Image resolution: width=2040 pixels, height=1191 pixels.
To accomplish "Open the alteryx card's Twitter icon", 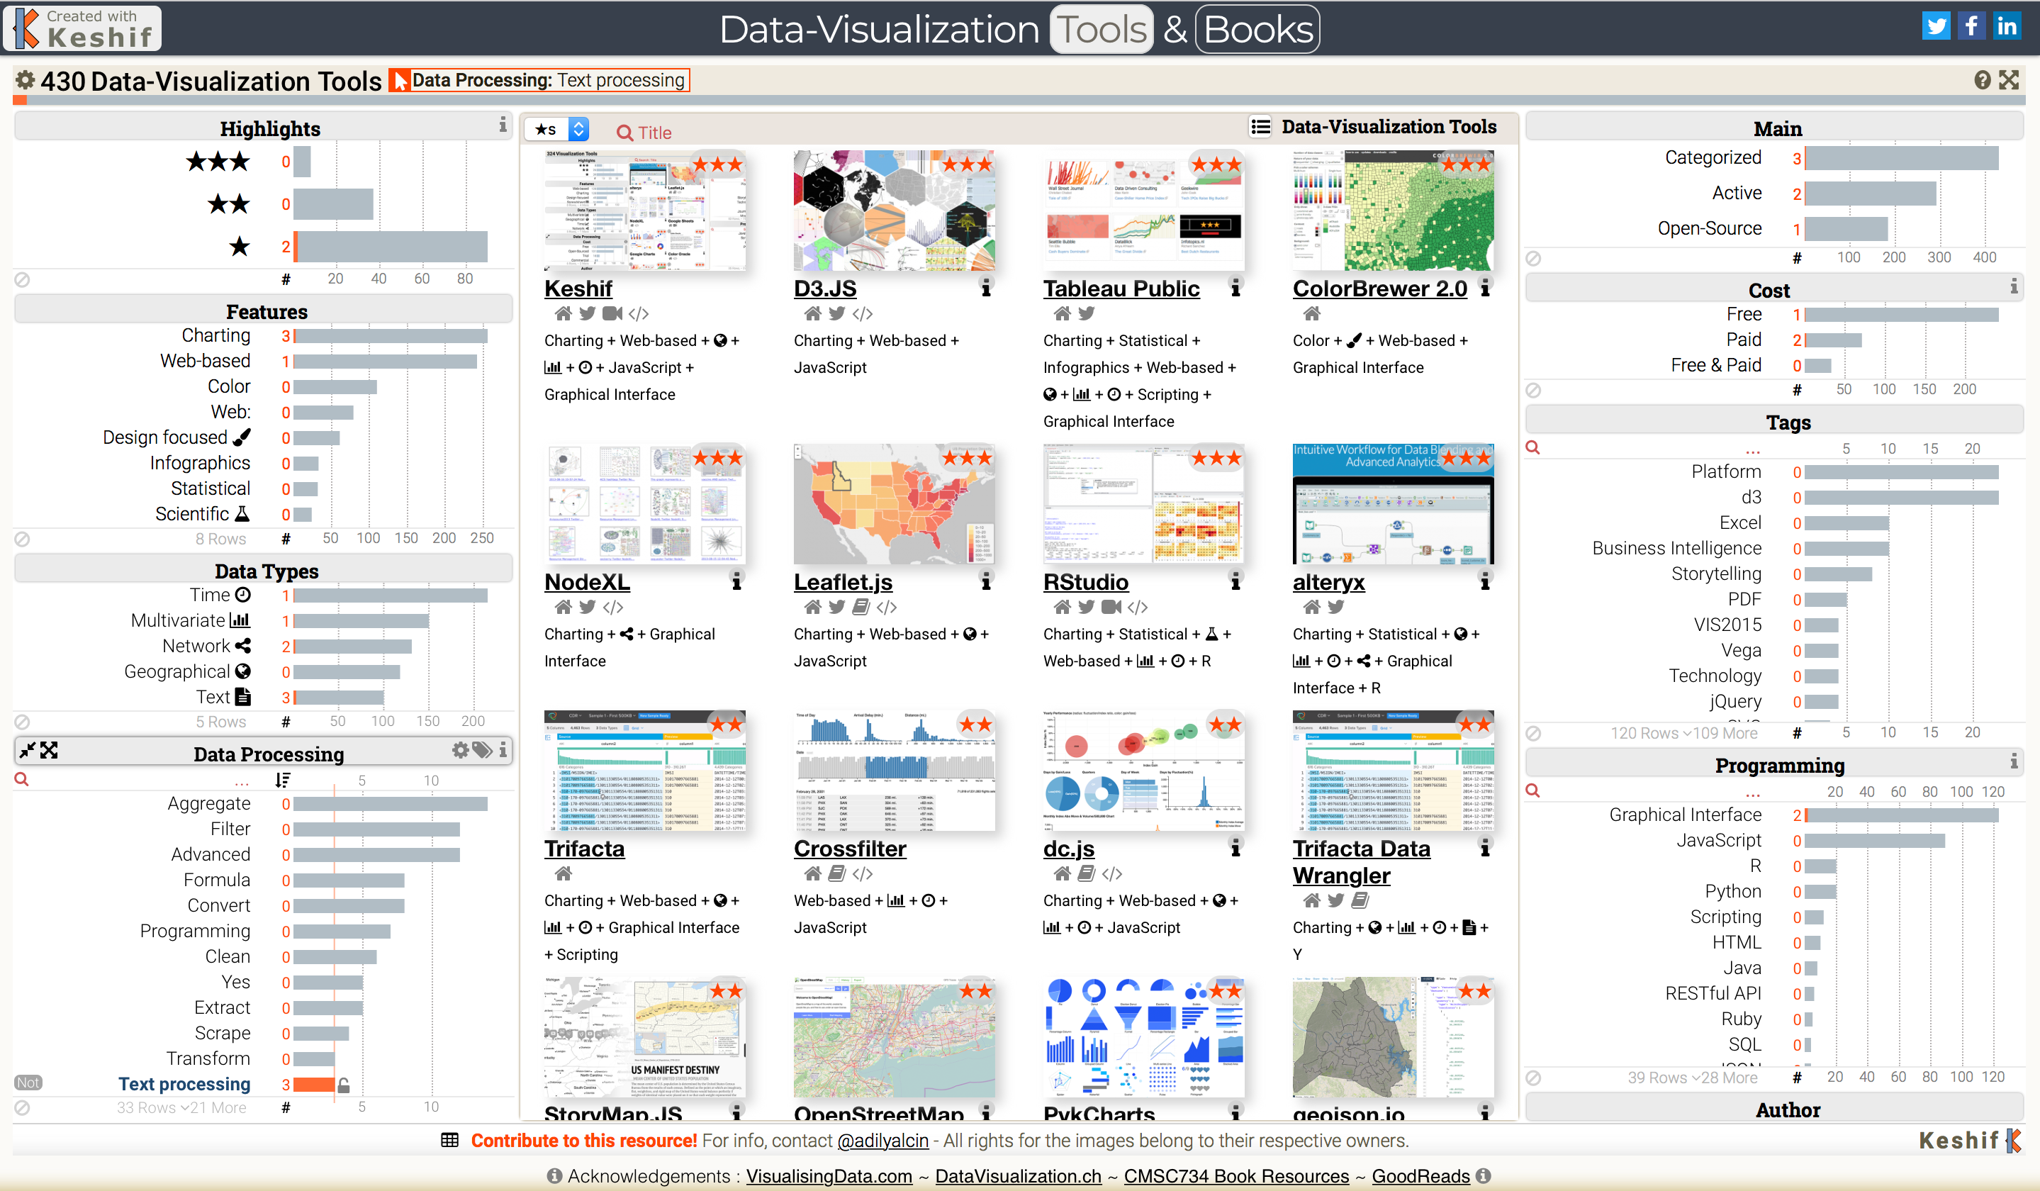I will pyautogui.click(x=1335, y=606).
